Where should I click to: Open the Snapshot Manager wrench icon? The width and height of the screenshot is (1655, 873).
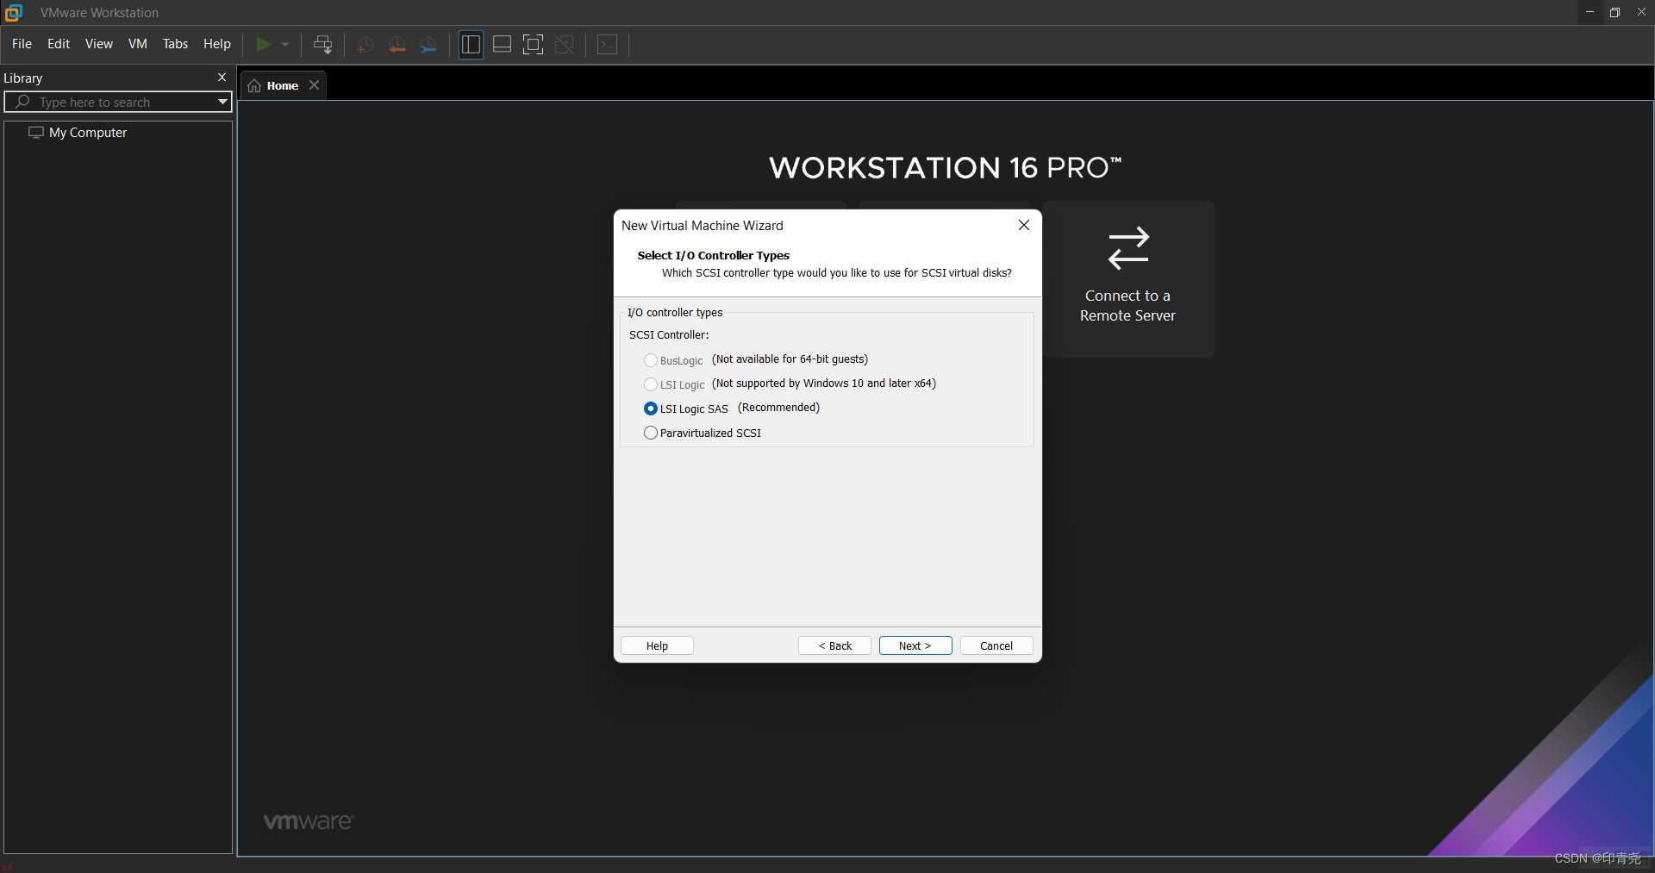428,45
